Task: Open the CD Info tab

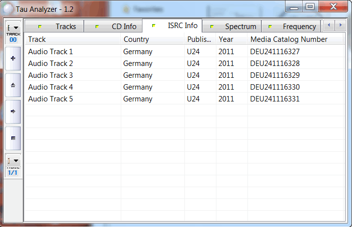Action: 117,27
